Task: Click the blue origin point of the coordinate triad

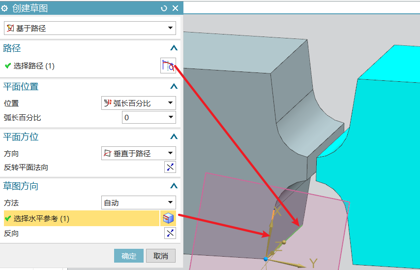Action: [x=266, y=259]
